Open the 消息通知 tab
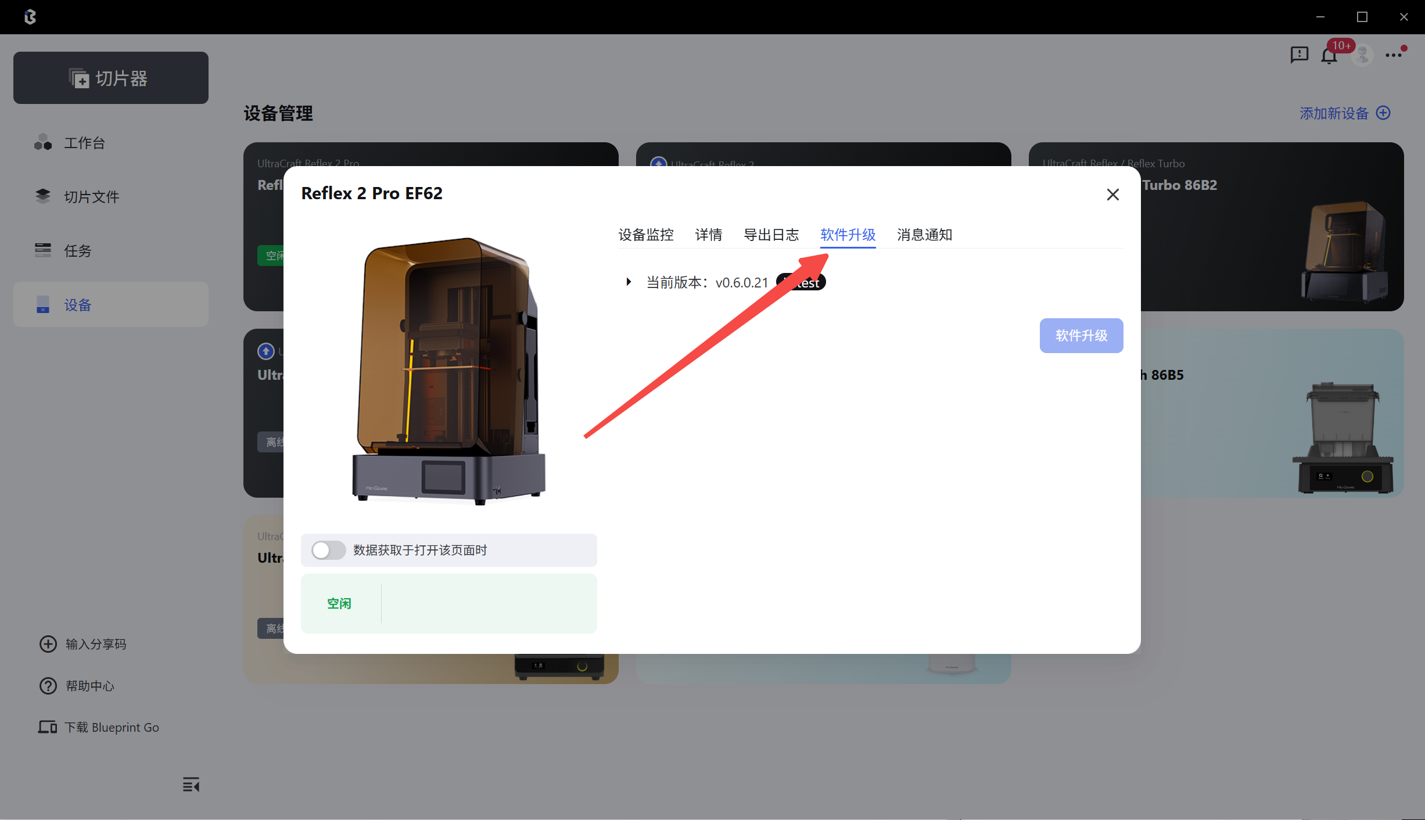 click(924, 235)
